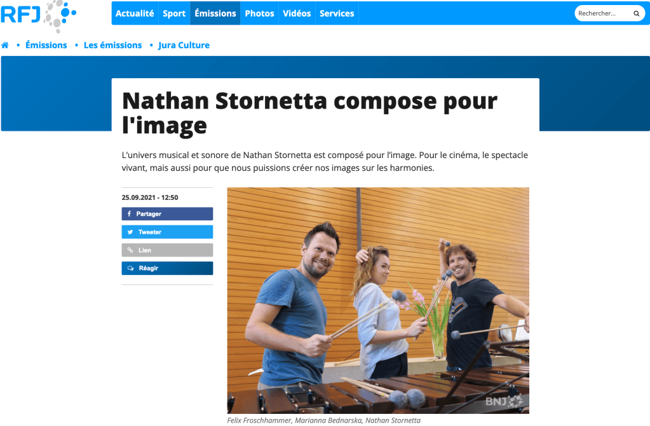Viewport: 650px width, 426px height.
Task: Click the Twitter bird icon
Action: [x=130, y=232]
